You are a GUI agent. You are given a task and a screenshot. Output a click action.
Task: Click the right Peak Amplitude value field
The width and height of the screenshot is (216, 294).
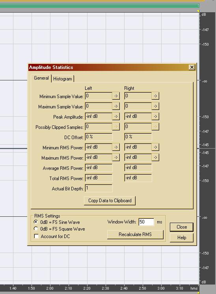tap(138, 116)
